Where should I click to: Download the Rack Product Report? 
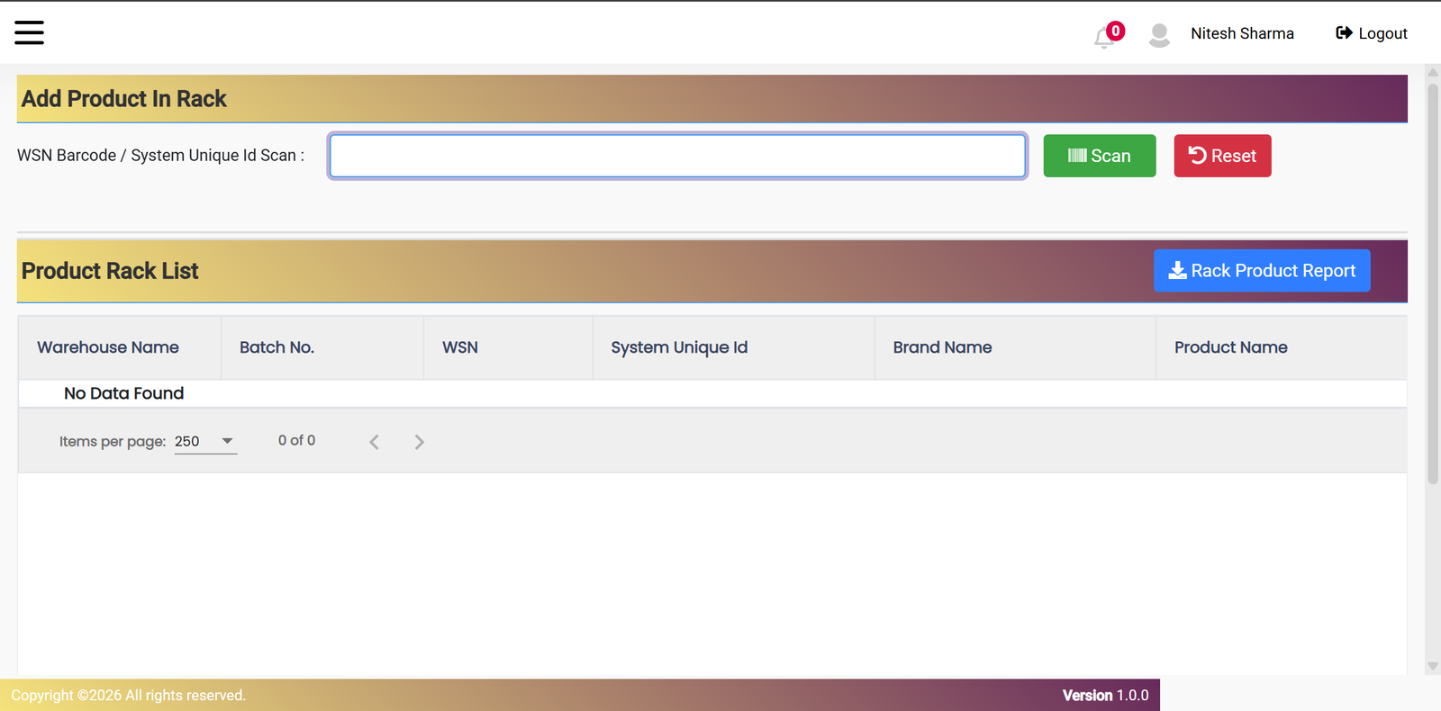click(1262, 271)
